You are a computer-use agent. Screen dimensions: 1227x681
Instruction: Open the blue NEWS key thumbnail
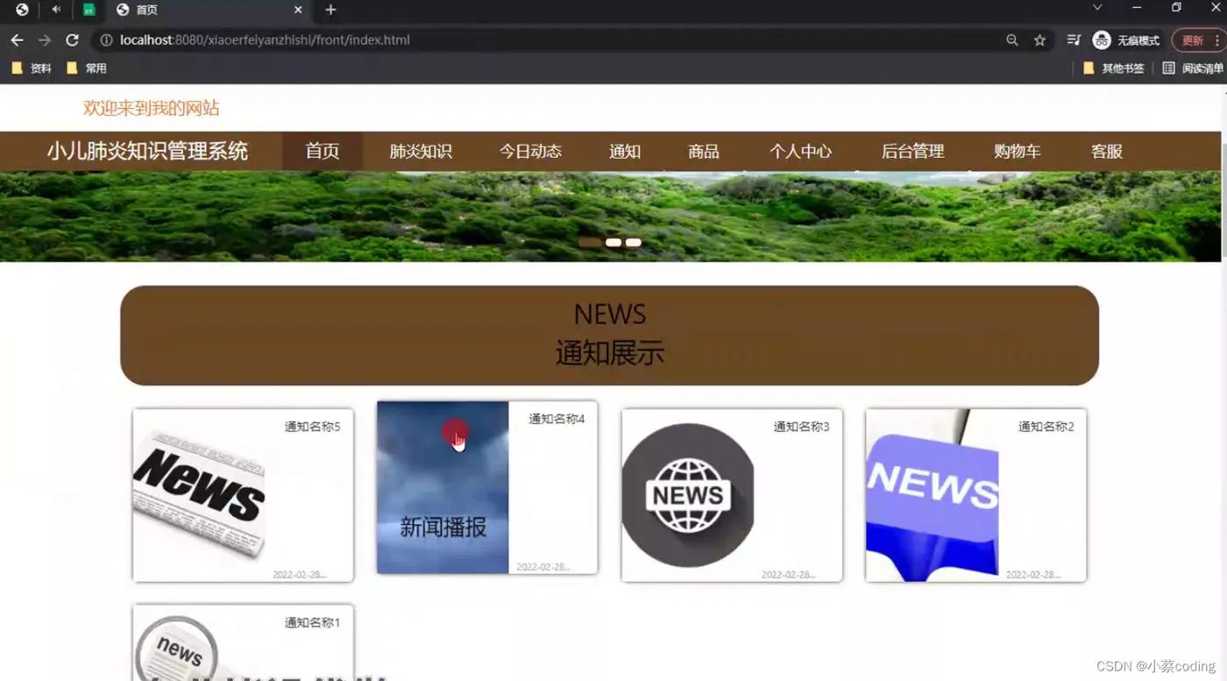[932, 495]
